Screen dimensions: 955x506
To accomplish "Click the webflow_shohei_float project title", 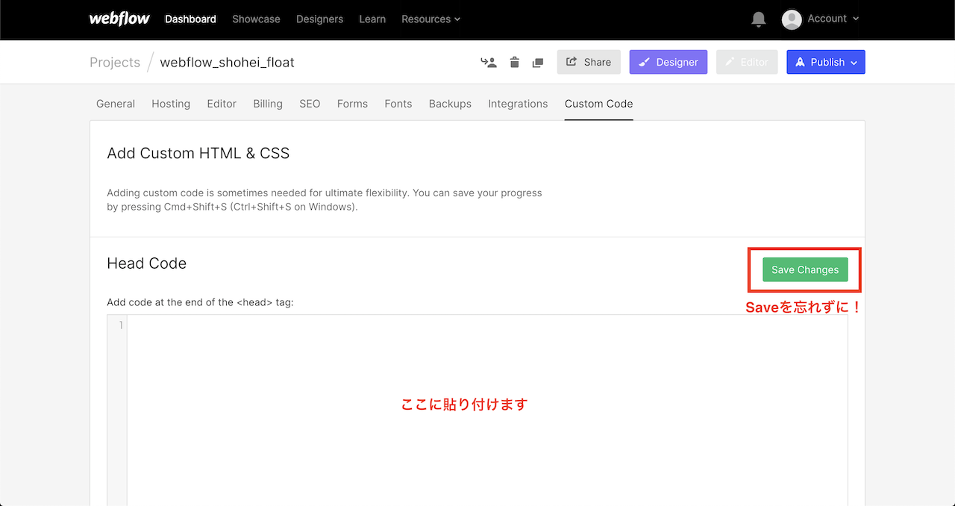I will tap(228, 62).
